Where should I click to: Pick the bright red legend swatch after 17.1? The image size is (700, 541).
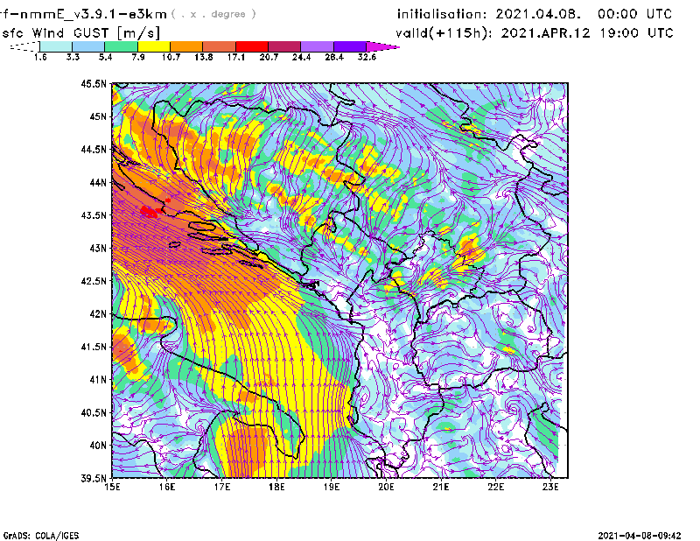click(252, 46)
